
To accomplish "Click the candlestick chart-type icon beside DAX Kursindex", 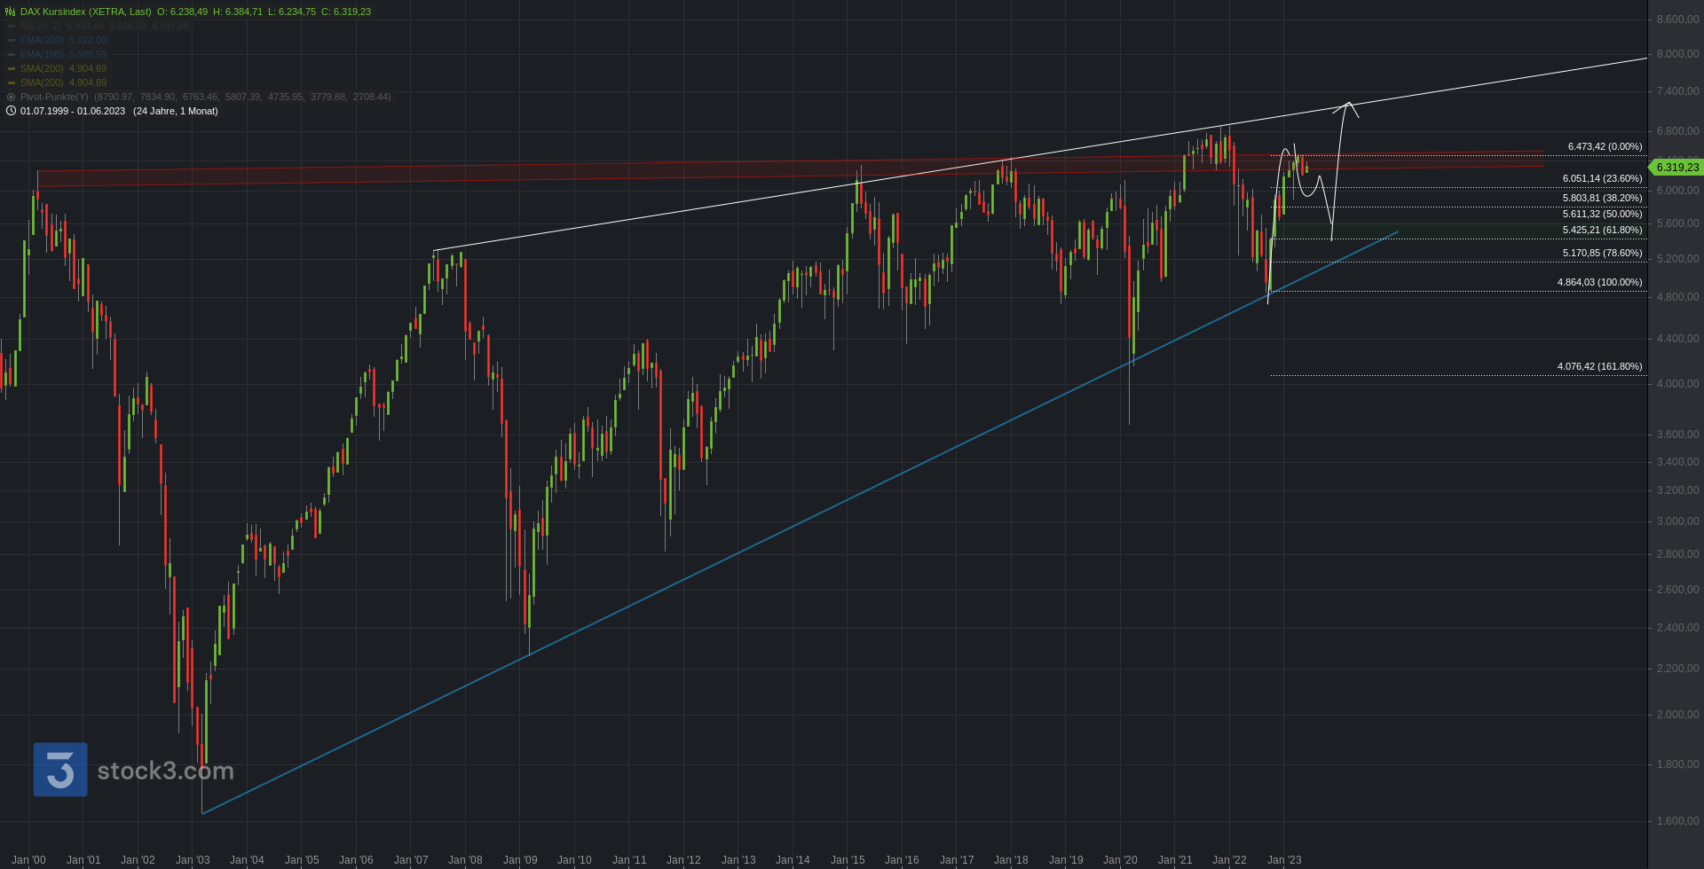I will (x=11, y=12).
